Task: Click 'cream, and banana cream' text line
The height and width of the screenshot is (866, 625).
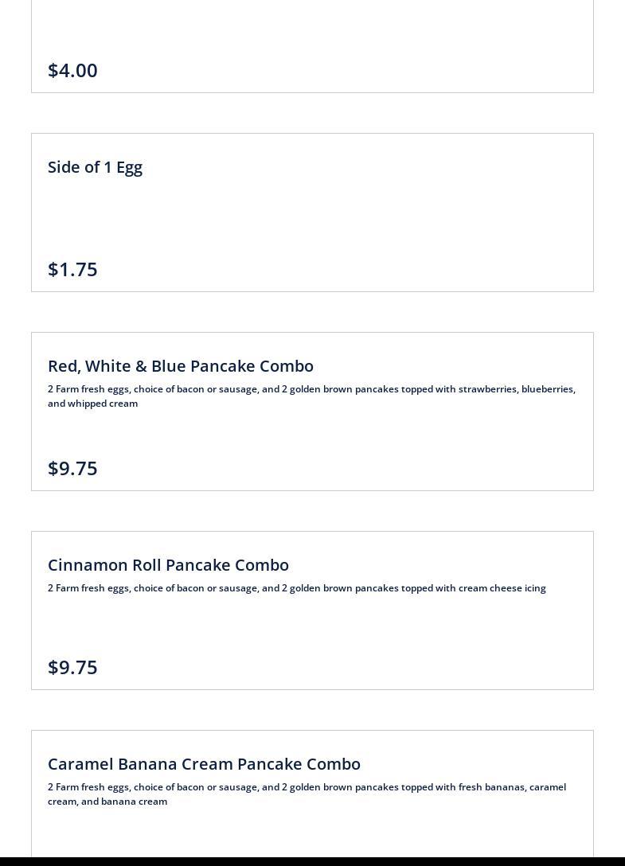Action: tap(107, 802)
